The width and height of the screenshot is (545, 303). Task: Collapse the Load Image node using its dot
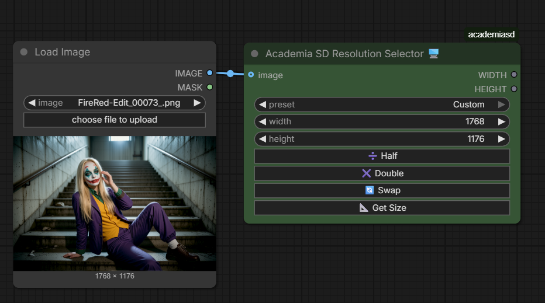[x=23, y=52]
